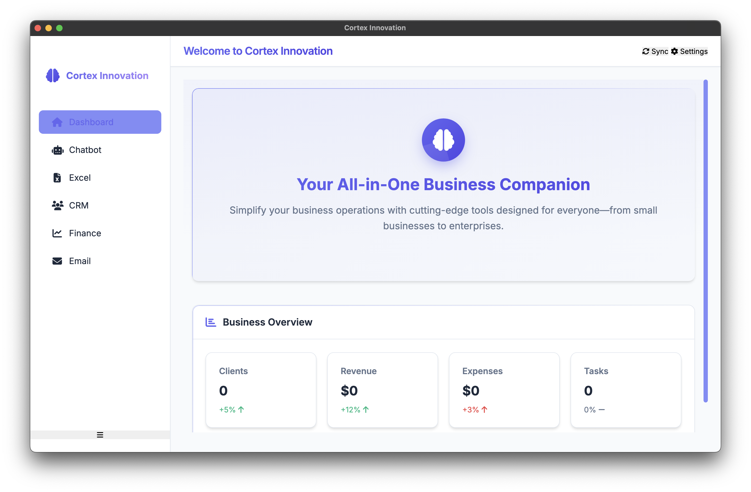
Task: Open the Clients statistics card
Action: 261,390
